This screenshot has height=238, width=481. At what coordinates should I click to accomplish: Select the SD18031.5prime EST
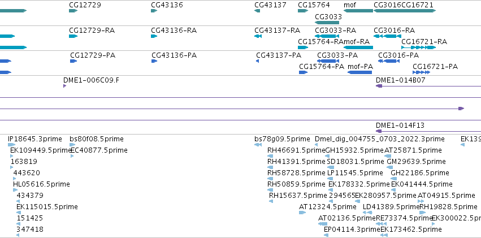(331, 167)
